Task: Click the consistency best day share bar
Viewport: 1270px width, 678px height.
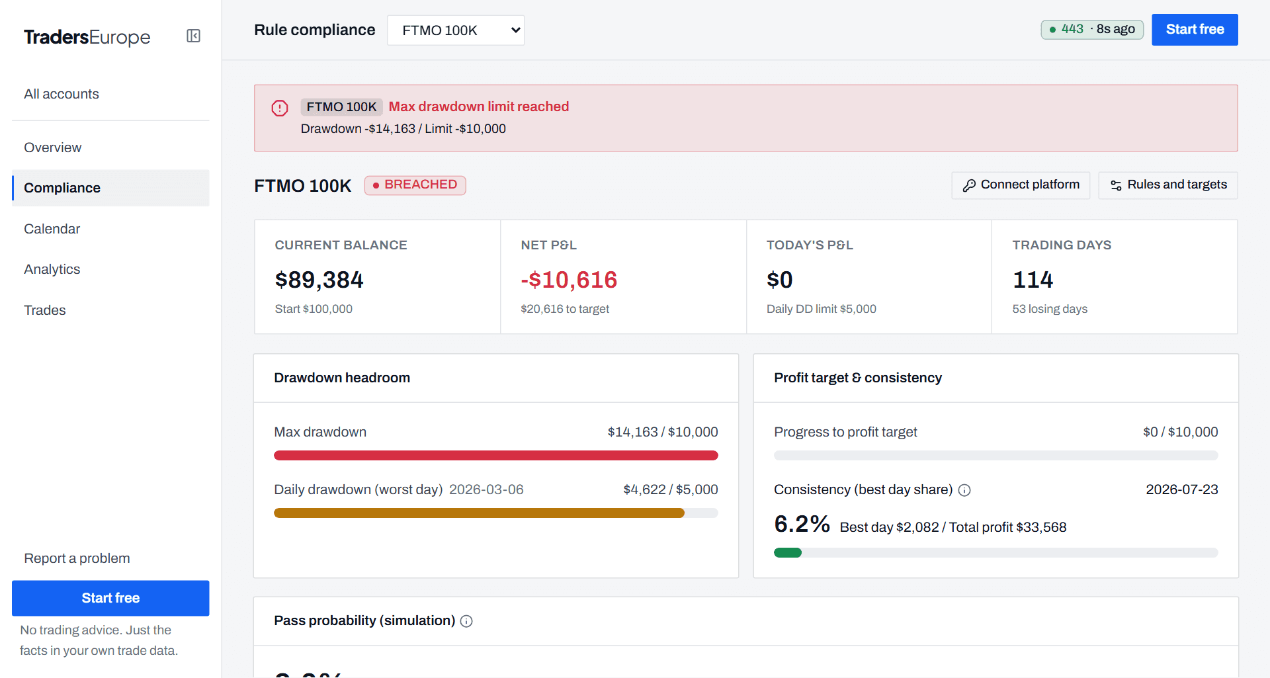Action: point(996,553)
